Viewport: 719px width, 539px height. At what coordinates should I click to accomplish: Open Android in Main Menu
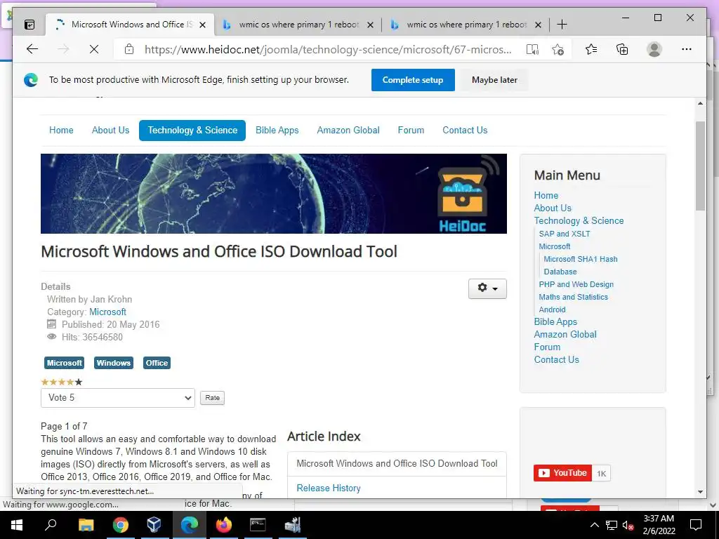(x=552, y=310)
